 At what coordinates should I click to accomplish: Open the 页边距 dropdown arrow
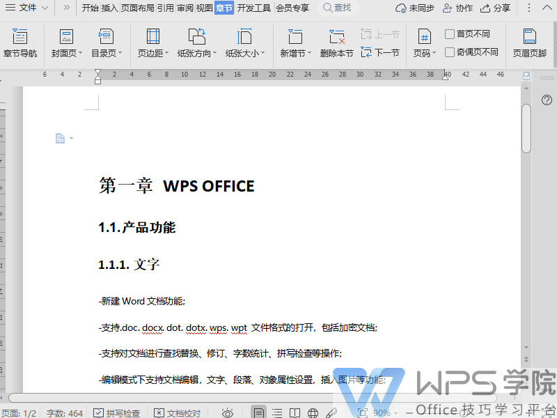(166, 53)
